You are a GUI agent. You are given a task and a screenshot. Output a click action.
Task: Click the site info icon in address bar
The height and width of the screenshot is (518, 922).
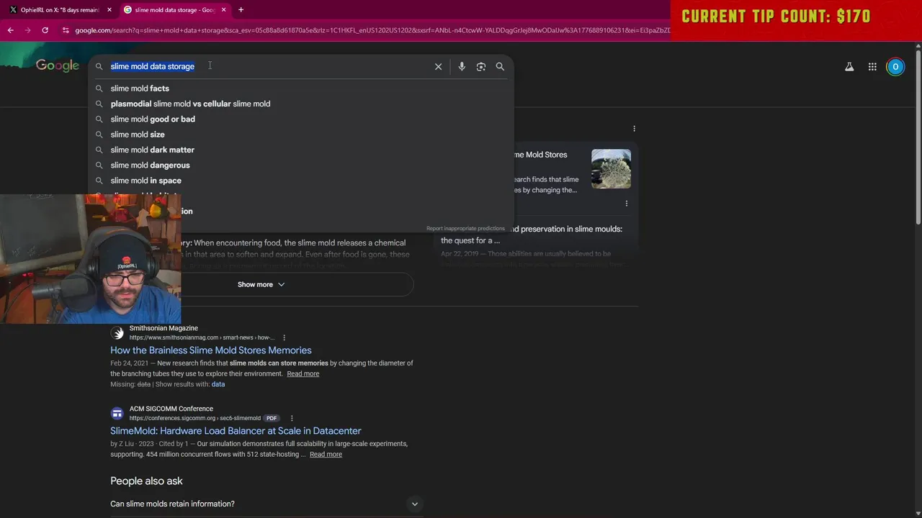coord(66,30)
